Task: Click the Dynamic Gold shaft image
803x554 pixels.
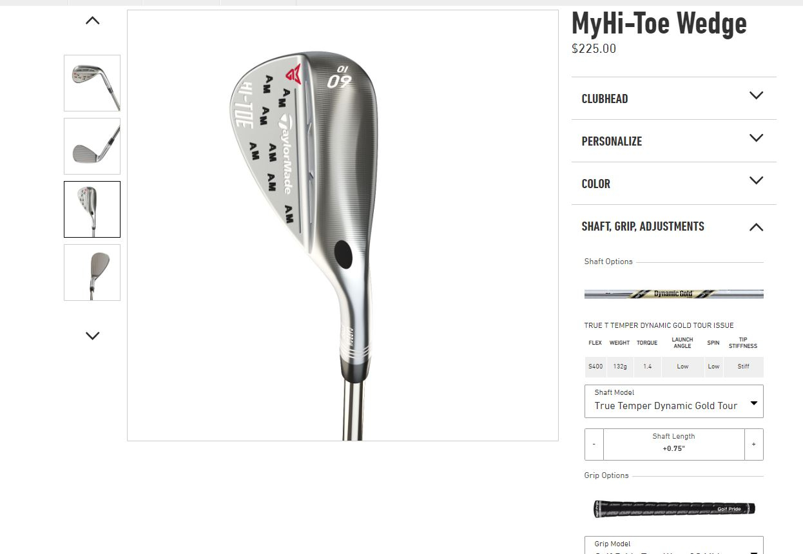Action: (673, 294)
